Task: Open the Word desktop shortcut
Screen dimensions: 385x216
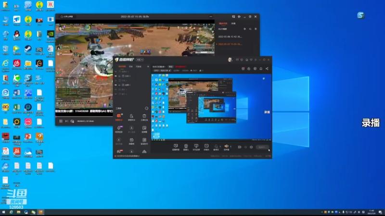Action: click(x=17, y=94)
